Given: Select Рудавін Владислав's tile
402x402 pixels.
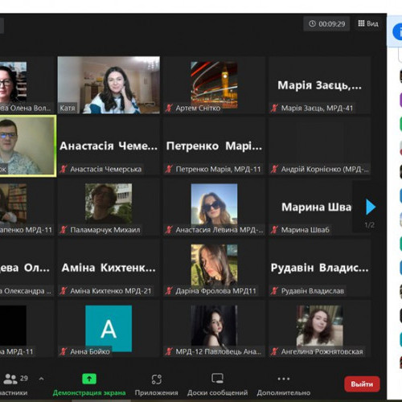Looking at the screenshot, I should [319, 268].
